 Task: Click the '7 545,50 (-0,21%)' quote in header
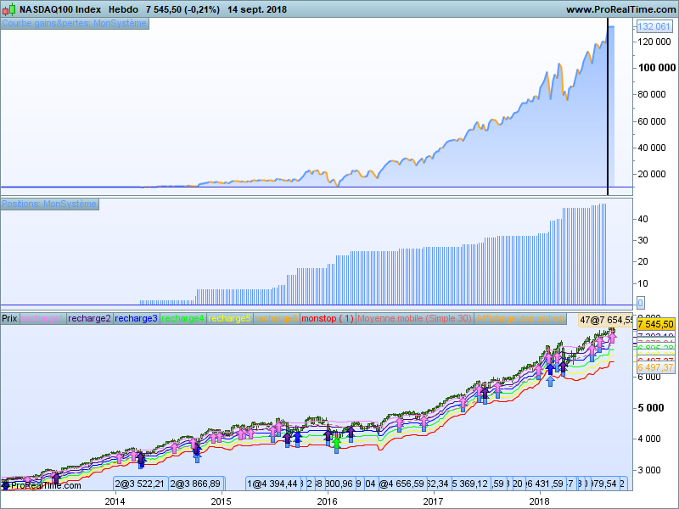tap(182, 9)
